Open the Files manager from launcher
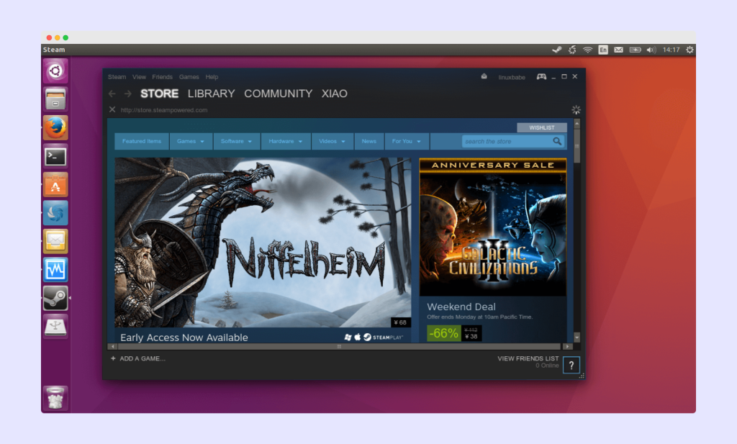The height and width of the screenshot is (444, 737). tap(55, 99)
